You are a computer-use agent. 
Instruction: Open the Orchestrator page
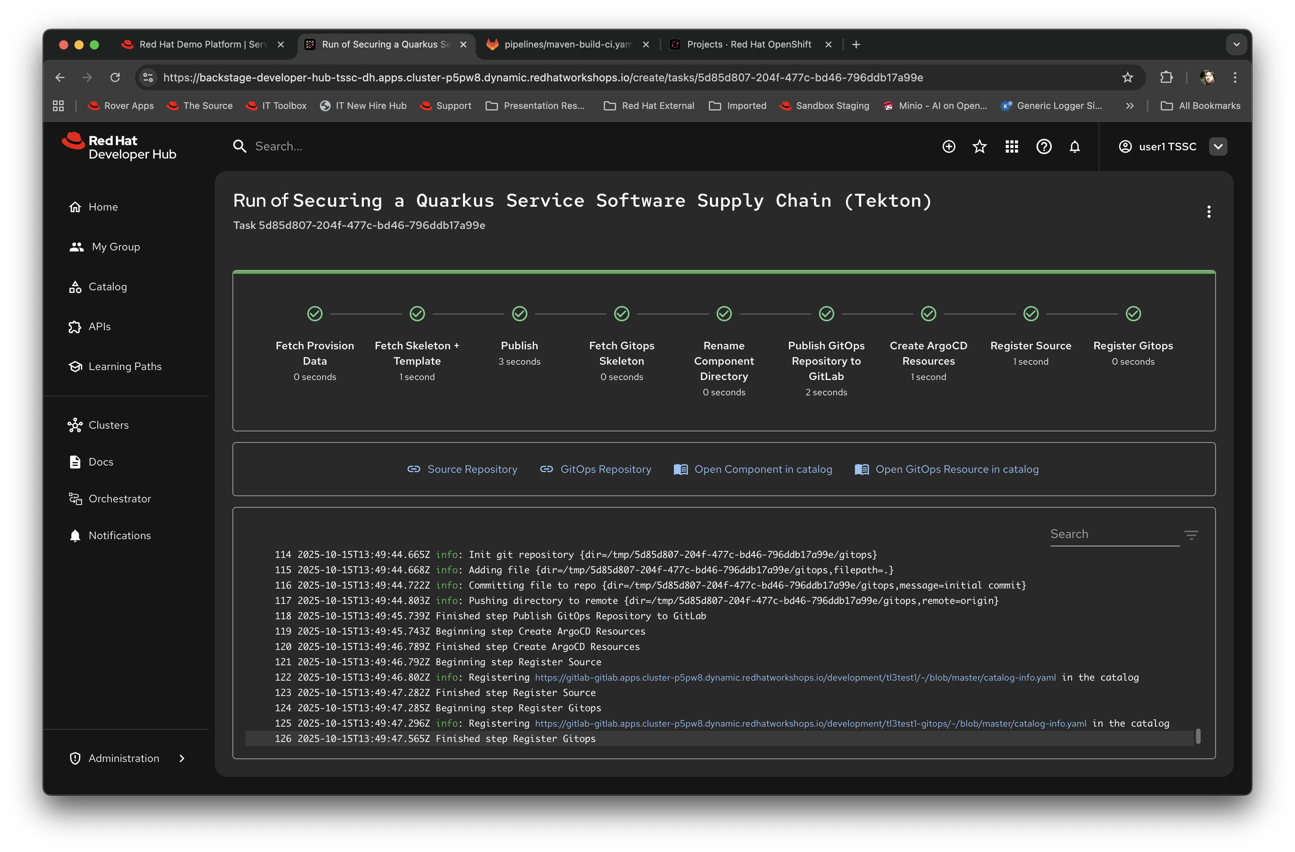120,498
